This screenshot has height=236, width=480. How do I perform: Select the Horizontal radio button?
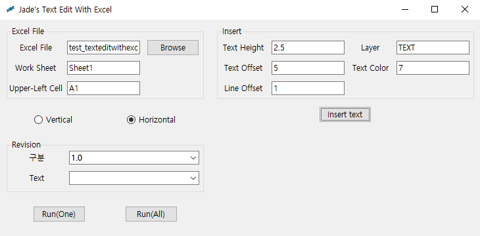[151, 120]
